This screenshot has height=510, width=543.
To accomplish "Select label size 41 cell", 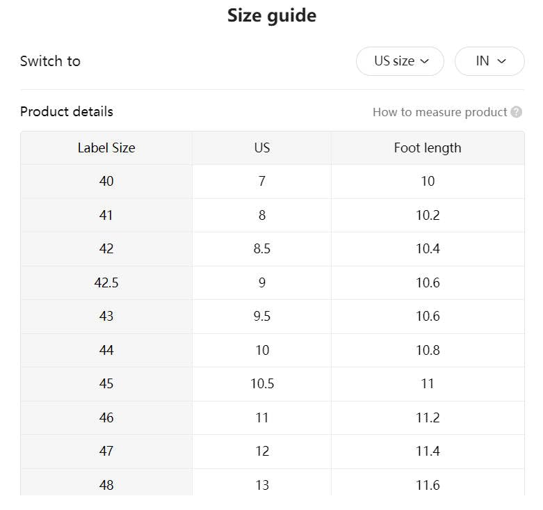I will tap(106, 215).
